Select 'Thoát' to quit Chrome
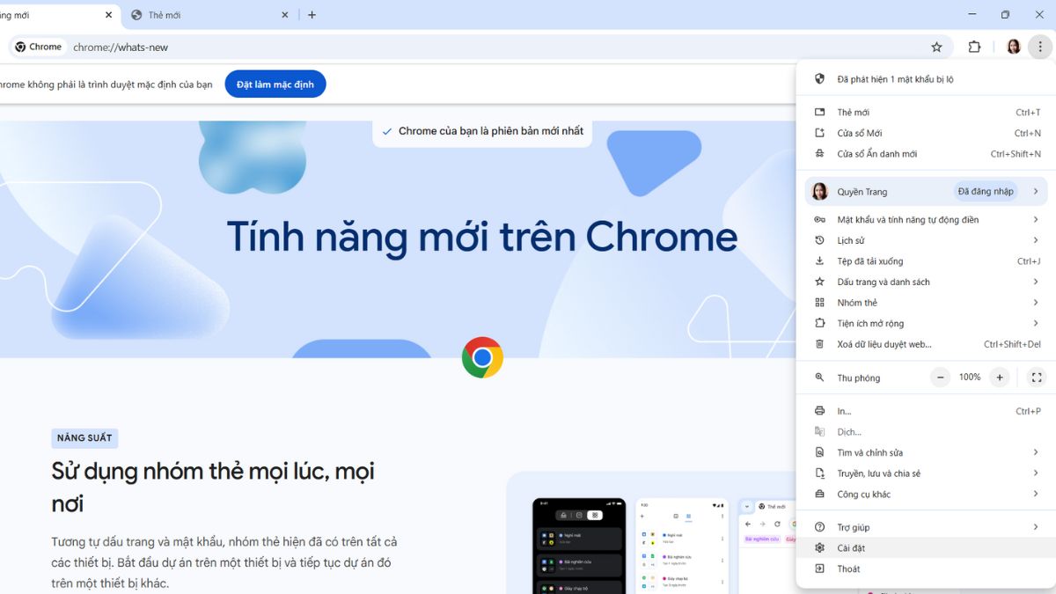The height and width of the screenshot is (594, 1056). tap(927, 568)
